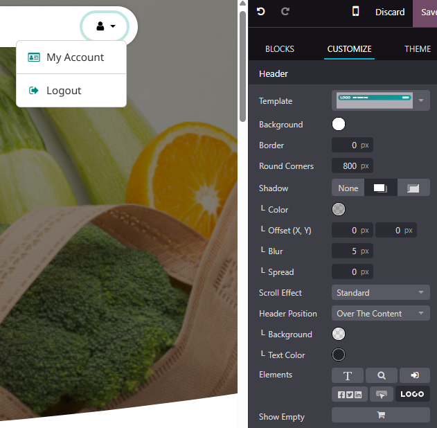Switch to the BLOCKS tab
The width and height of the screenshot is (437, 428).
coord(280,49)
